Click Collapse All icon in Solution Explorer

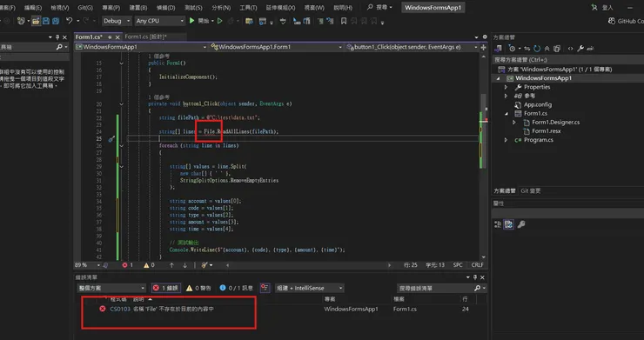(x=547, y=49)
